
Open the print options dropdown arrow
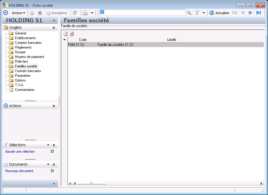click(x=92, y=13)
